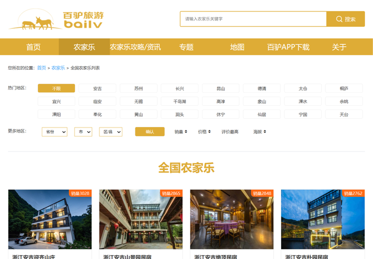
Task: Select the 苏州 region filter
Action: click(138, 88)
